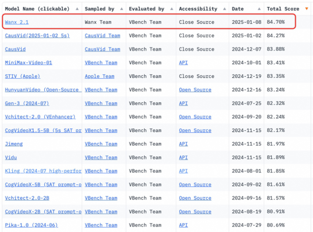Click the Pika-1.0 (2024-06) model link
Viewport: 313px width, 232px height.
click(x=31, y=225)
